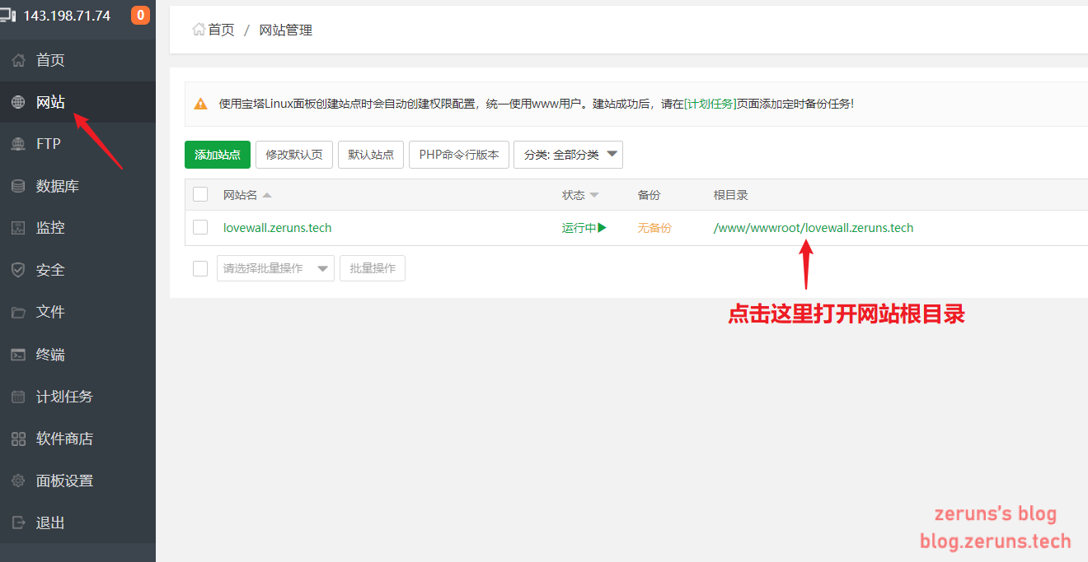Open site name link lovewall.zeruns.tech
The height and width of the screenshot is (562, 1088).
click(278, 228)
